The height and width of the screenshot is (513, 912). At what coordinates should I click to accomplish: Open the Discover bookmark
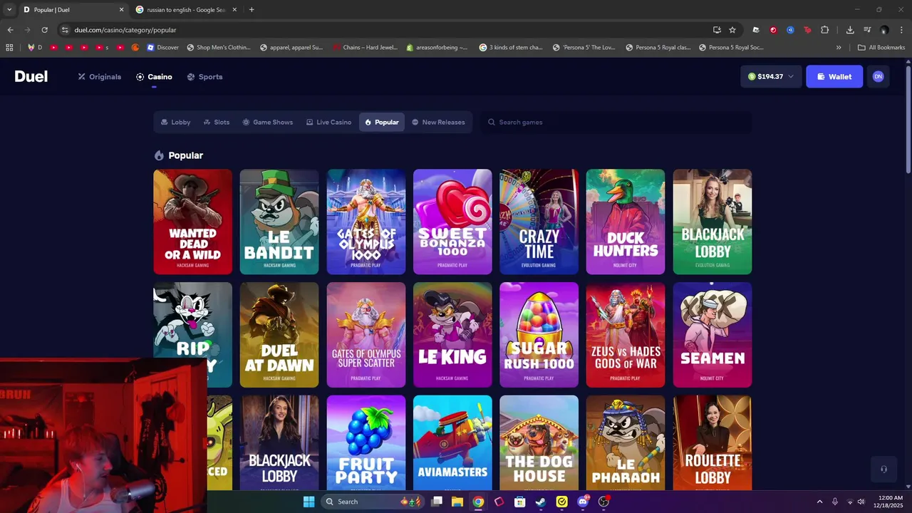click(163, 48)
